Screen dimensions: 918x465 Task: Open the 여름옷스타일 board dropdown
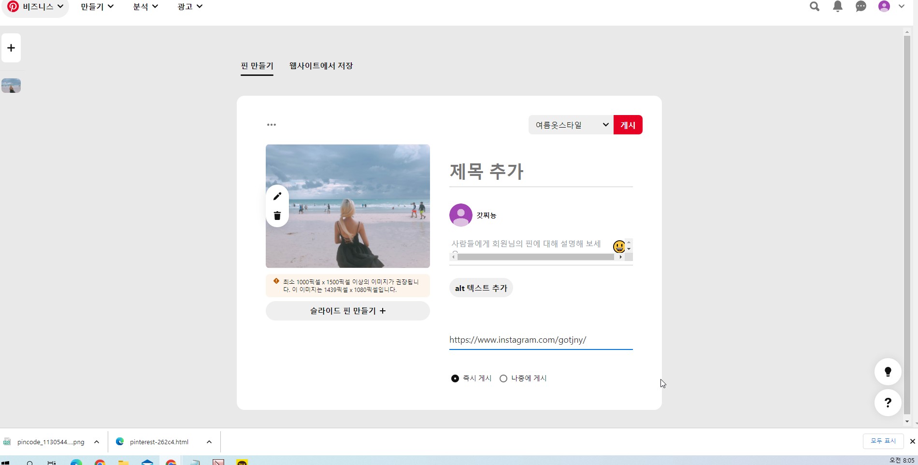click(x=571, y=125)
